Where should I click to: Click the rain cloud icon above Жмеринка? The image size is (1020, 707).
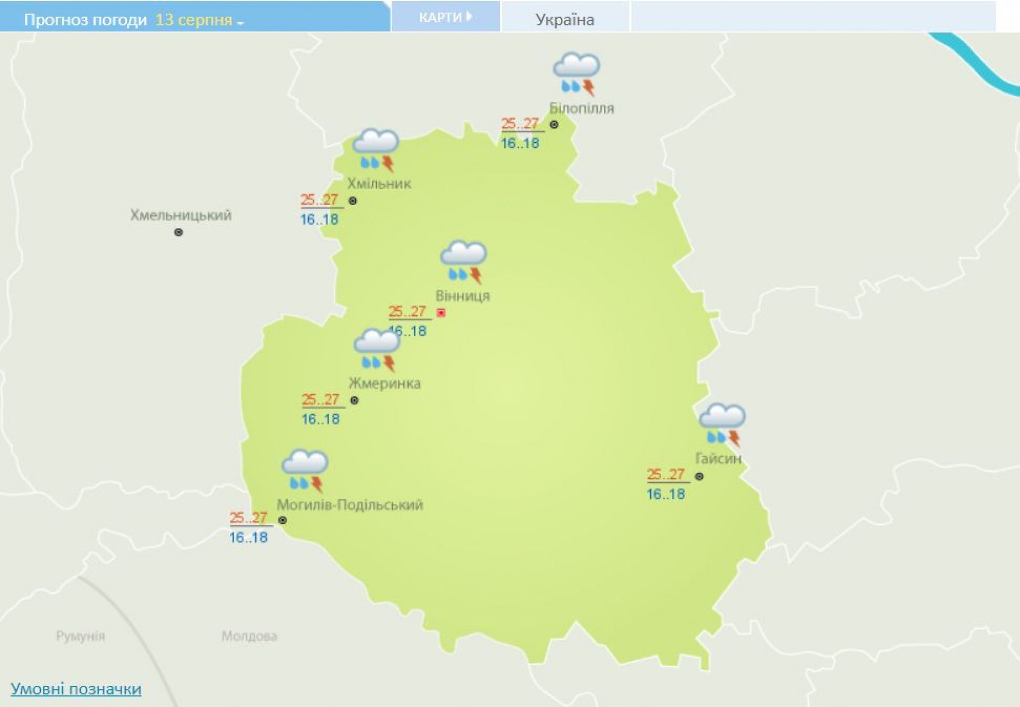377,349
